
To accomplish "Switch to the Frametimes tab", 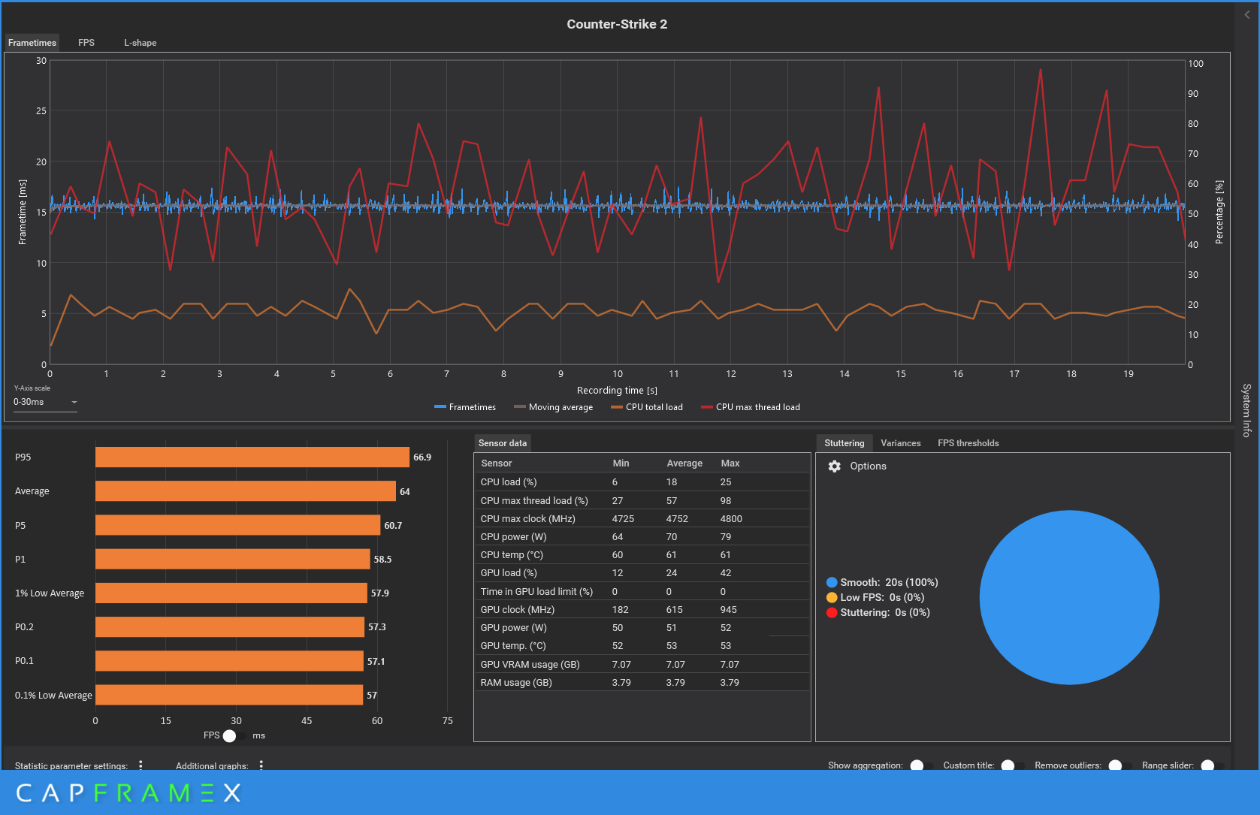I will click(32, 43).
